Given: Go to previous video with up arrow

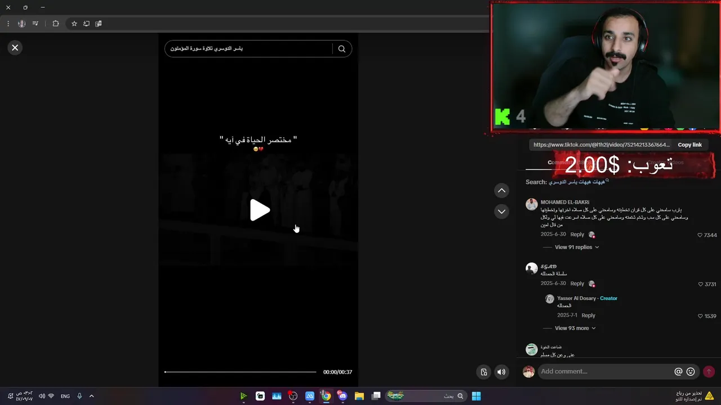Looking at the screenshot, I should click(x=501, y=191).
